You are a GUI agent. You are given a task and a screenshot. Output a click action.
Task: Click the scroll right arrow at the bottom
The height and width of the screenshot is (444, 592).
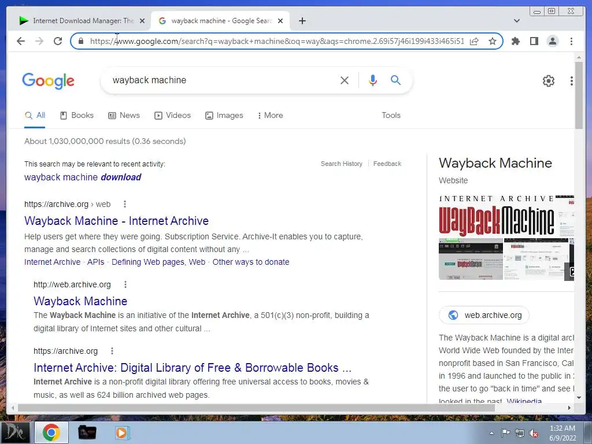click(569, 408)
